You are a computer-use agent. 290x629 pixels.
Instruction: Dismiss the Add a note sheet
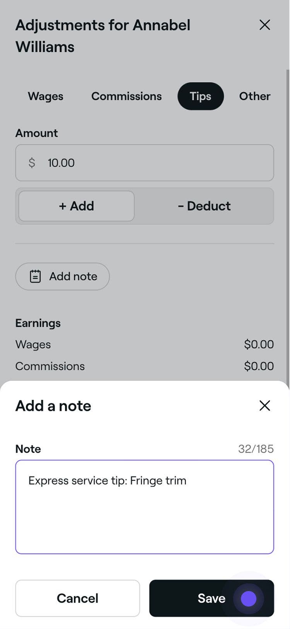pyautogui.click(x=264, y=406)
